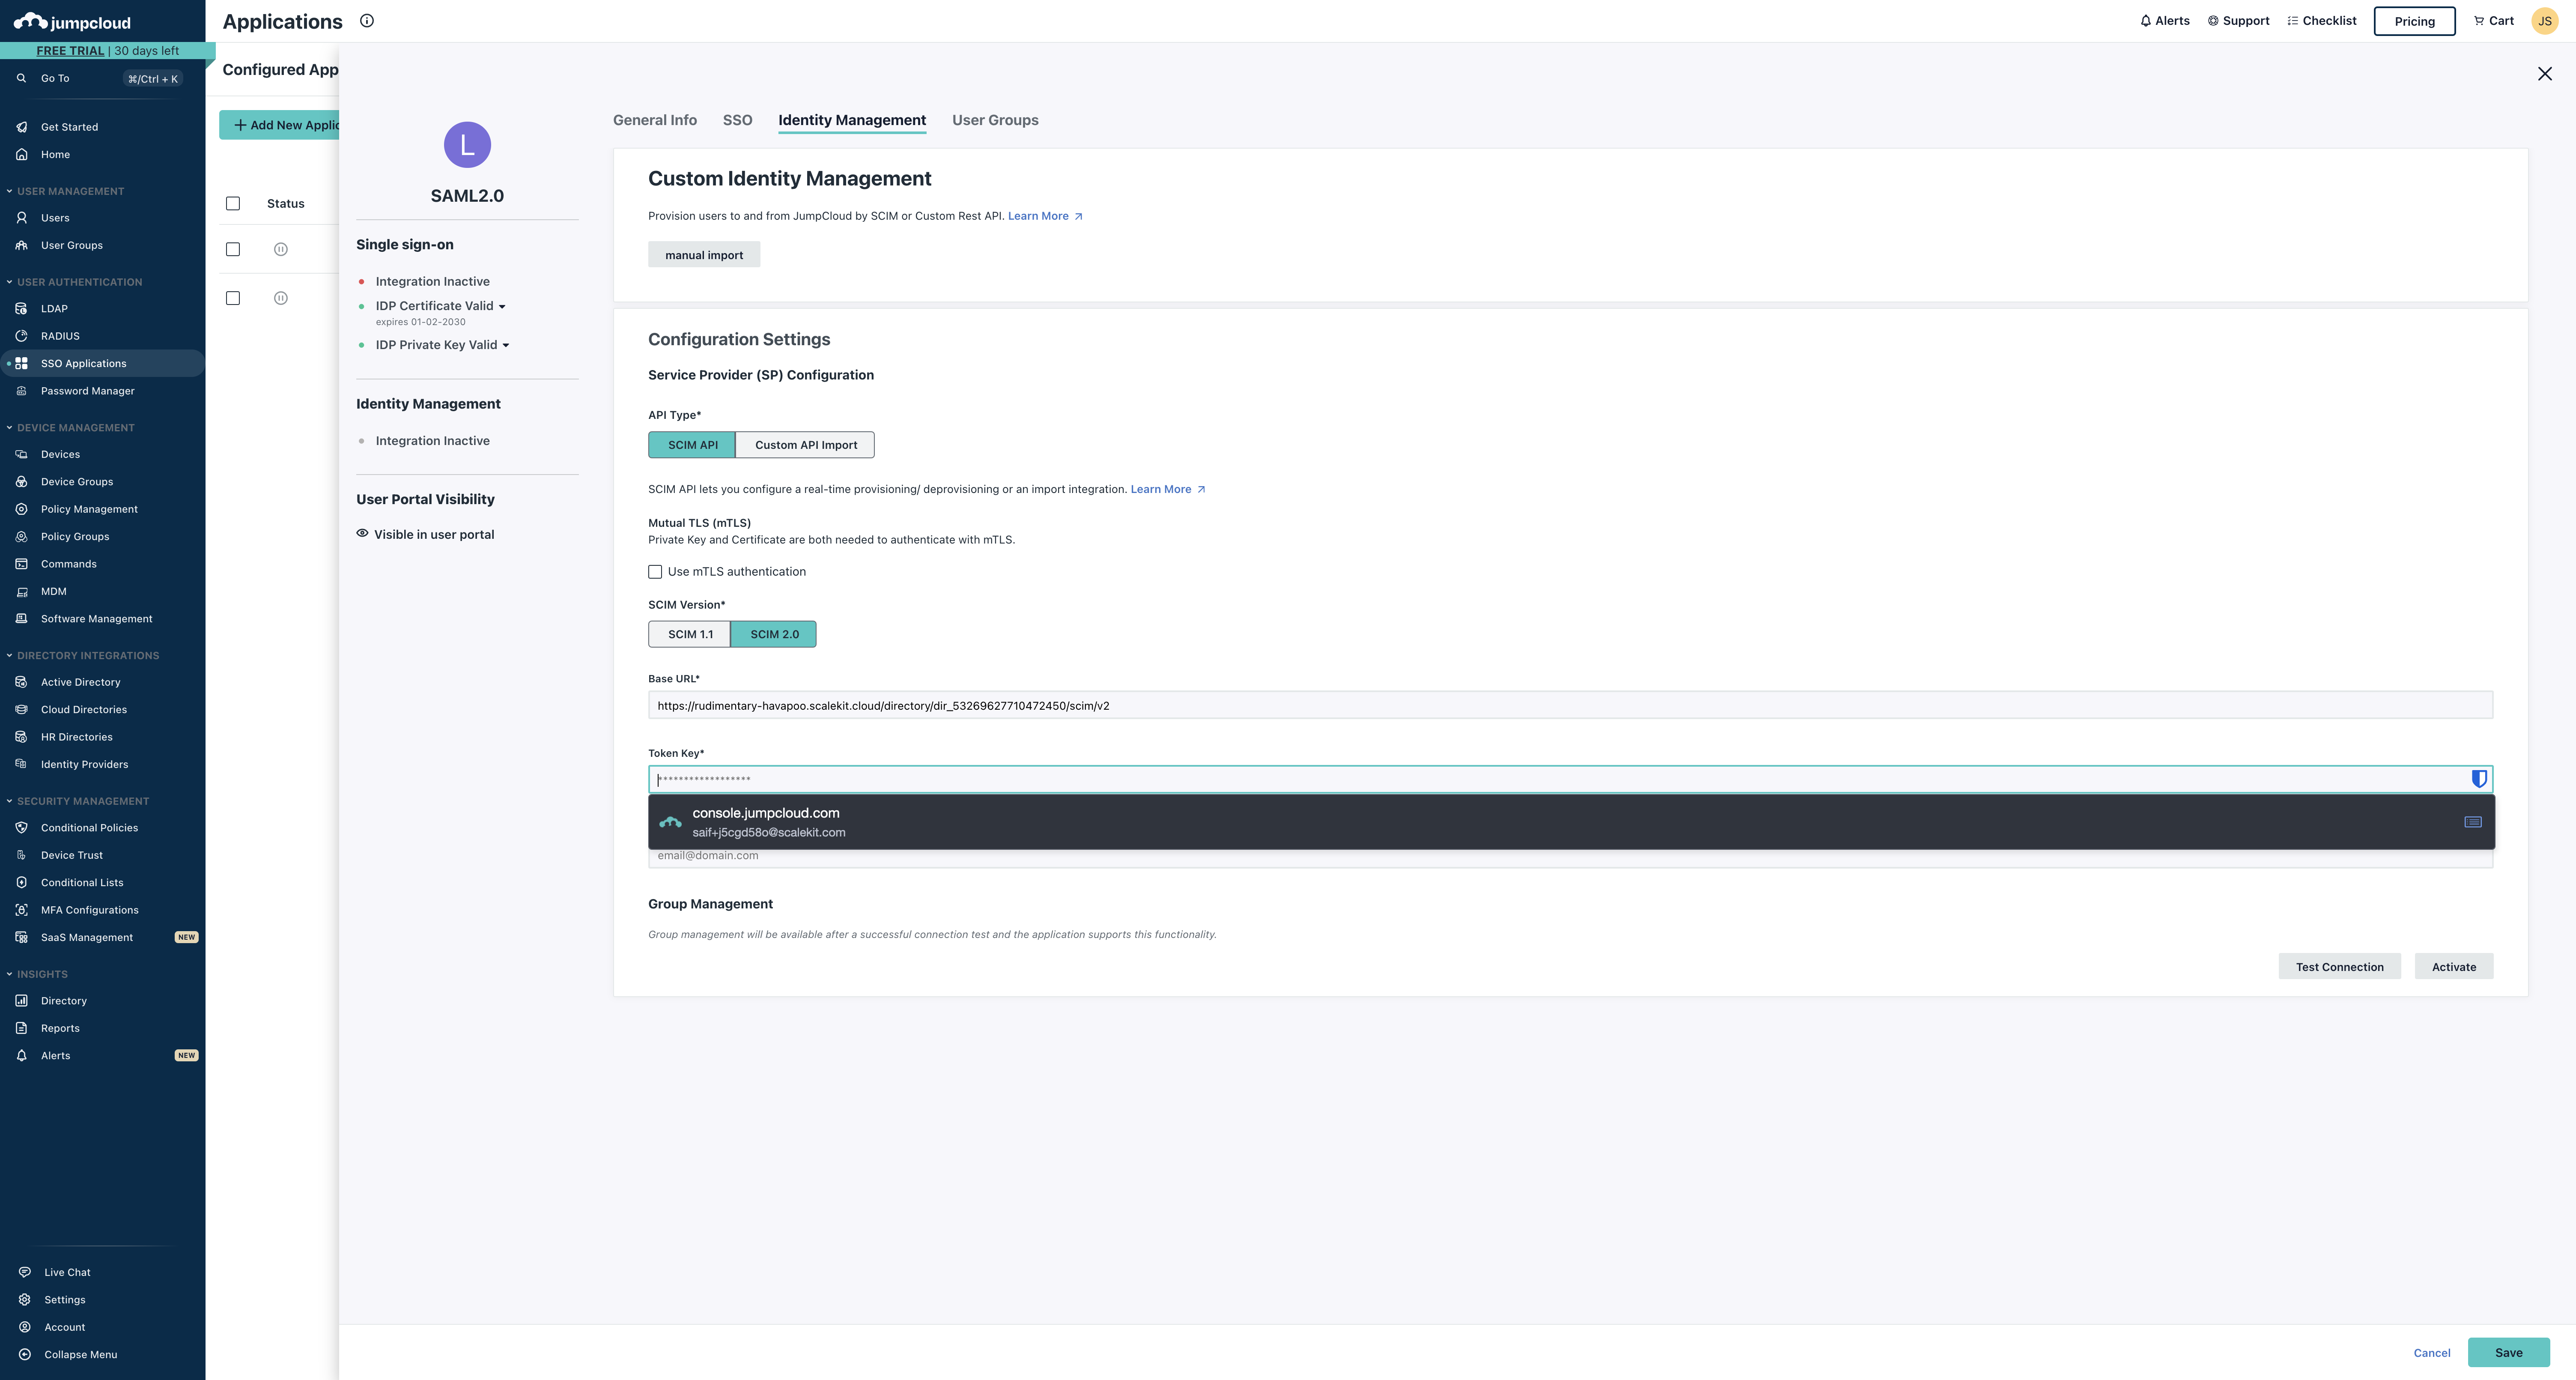Click the RADIUS sidebar icon

click(x=21, y=336)
